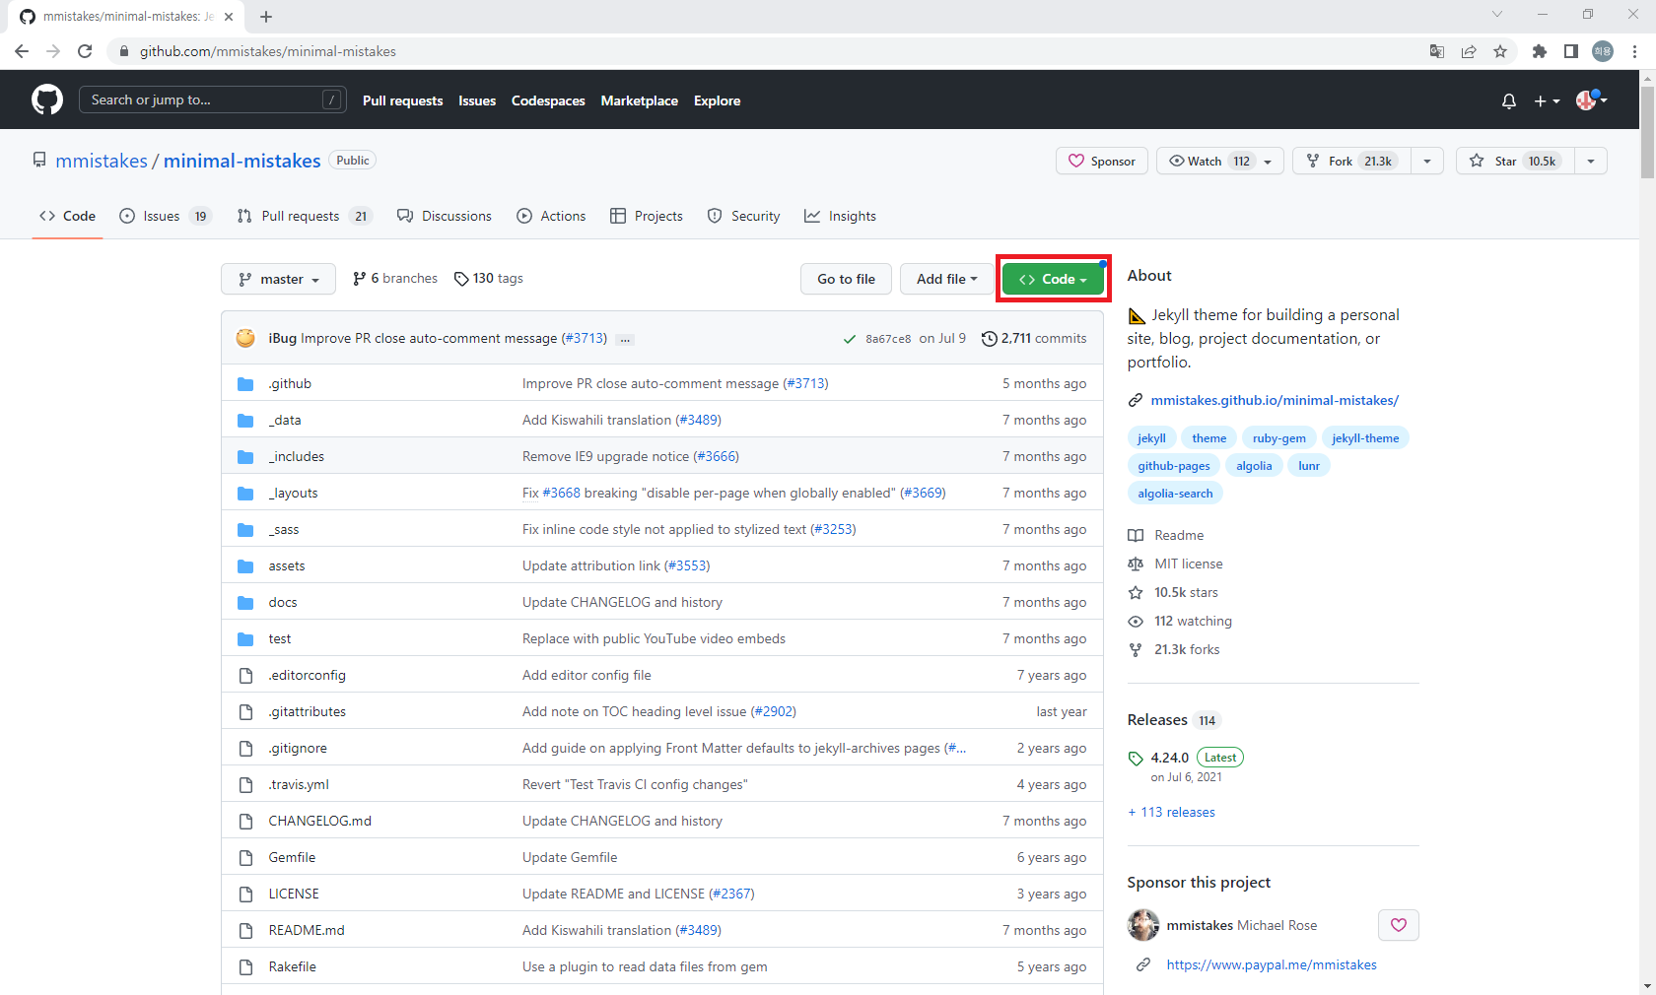Click the GitHub Octocat home logo
Screen dimensions: 1656x995
(47, 99)
